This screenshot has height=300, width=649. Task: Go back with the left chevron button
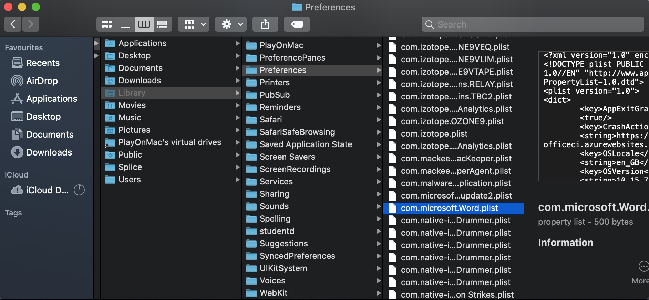click(13, 24)
